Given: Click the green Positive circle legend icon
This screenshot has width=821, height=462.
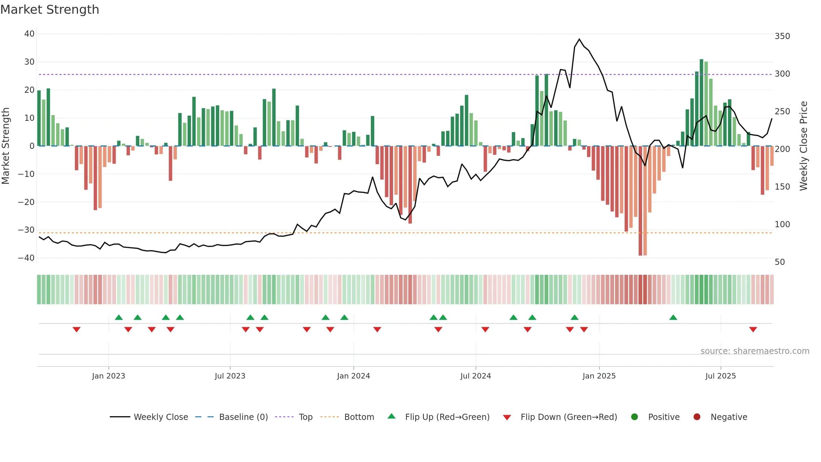Looking at the screenshot, I should [x=635, y=417].
